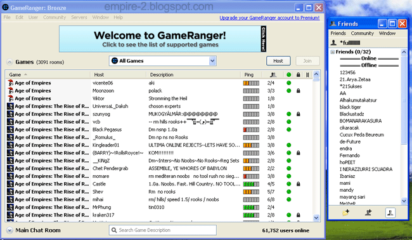Click the game icon in Viktor's row
The height and width of the screenshot is (240, 412).
tap(10, 98)
